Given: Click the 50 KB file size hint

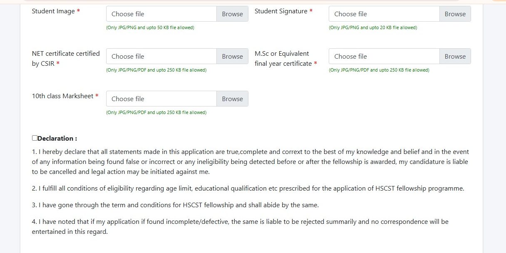Looking at the screenshot, I should point(150,27).
